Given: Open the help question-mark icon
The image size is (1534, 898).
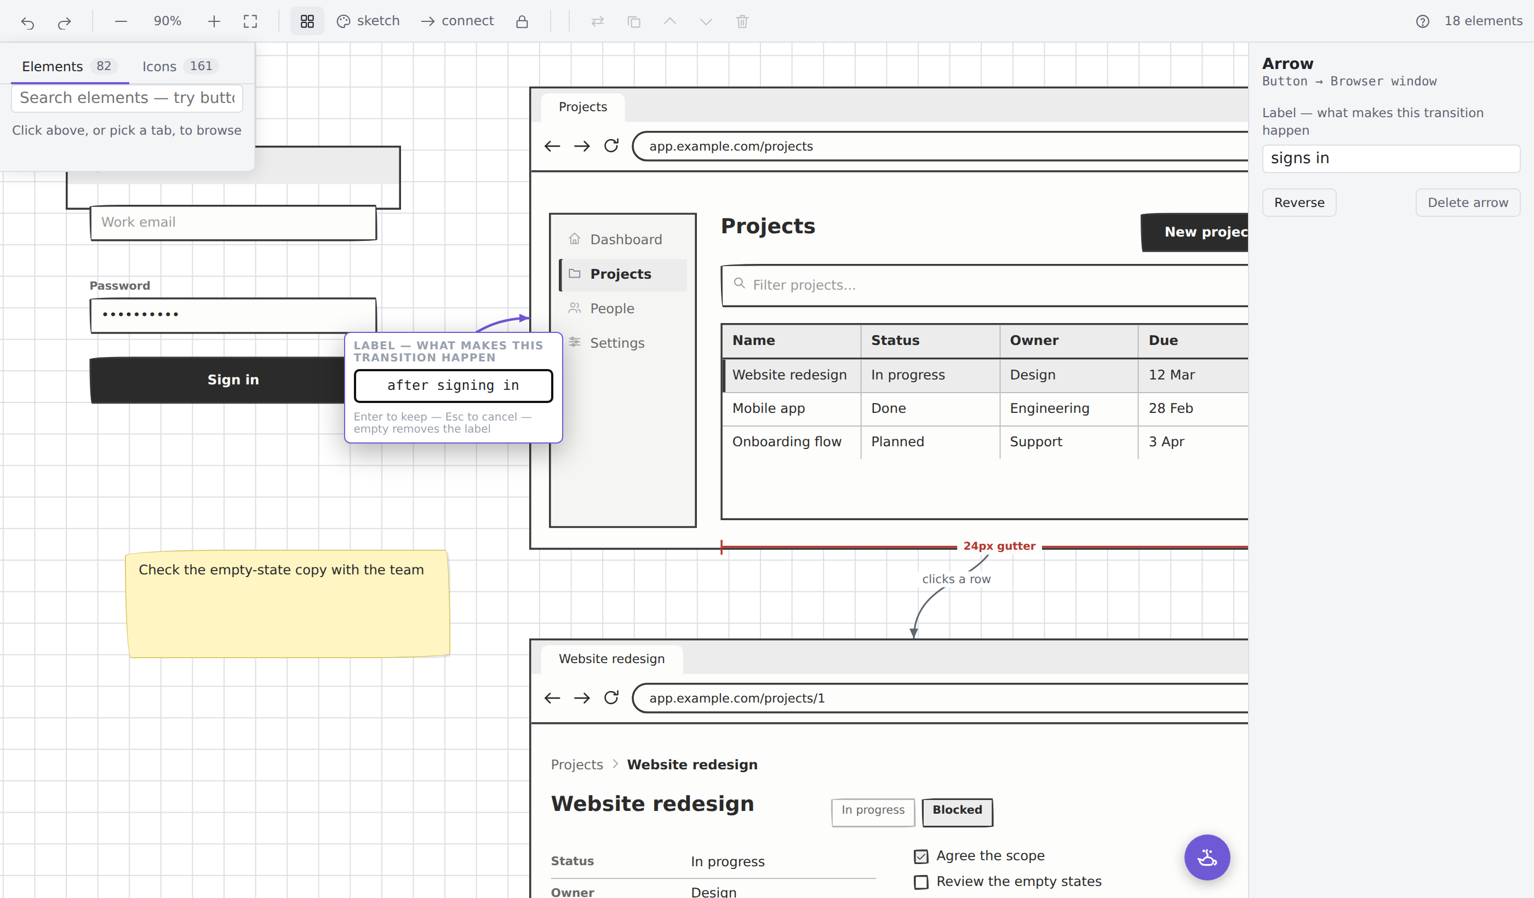Looking at the screenshot, I should tap(1423, 21).
